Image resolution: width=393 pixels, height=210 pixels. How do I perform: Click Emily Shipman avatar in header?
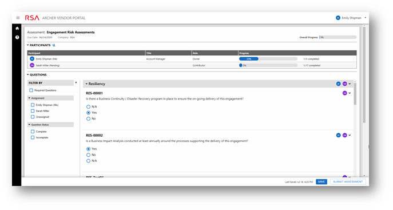pyautogui.click(x=338, y=18)
